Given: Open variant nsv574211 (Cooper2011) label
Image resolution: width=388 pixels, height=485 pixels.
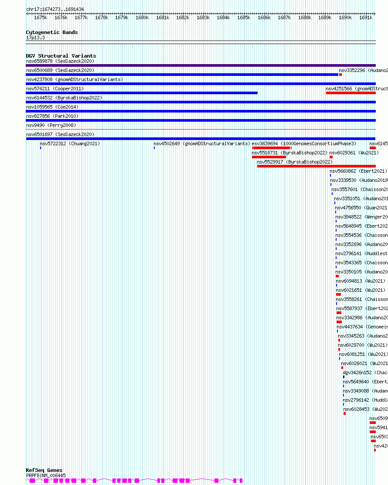Looking at the screenshot, I should point(55,89).
